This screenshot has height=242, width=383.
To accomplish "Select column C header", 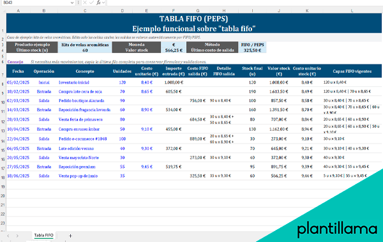I will 85,11.
